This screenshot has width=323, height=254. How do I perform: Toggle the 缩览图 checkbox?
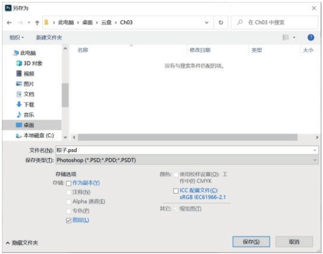[x=176, y=209]
